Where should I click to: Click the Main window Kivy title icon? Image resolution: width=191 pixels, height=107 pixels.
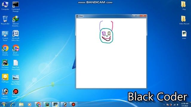(77, 16)
